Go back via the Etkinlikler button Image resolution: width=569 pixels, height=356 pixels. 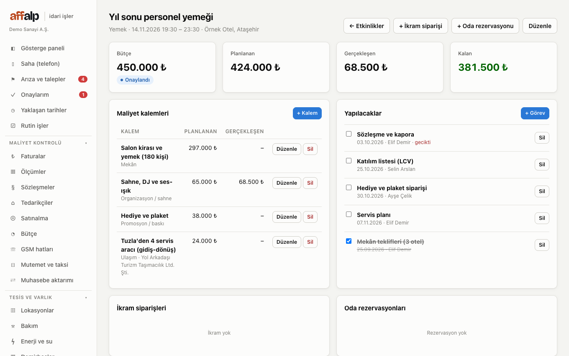367,26
